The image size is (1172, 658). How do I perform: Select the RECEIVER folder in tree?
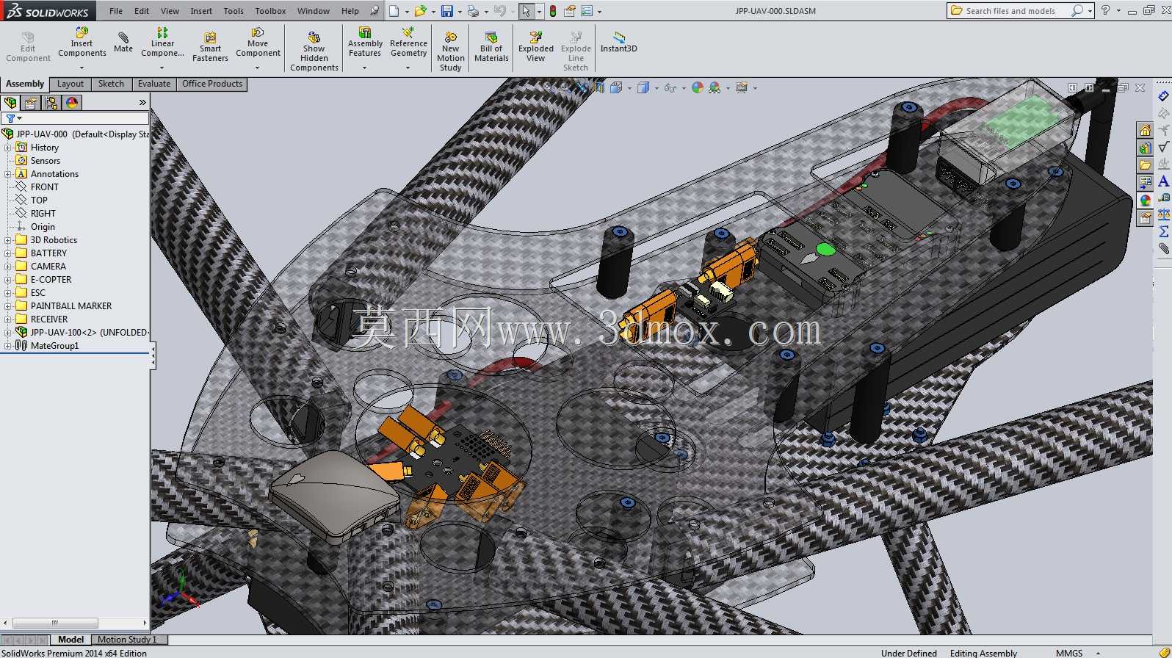click(x=49, y=319)
